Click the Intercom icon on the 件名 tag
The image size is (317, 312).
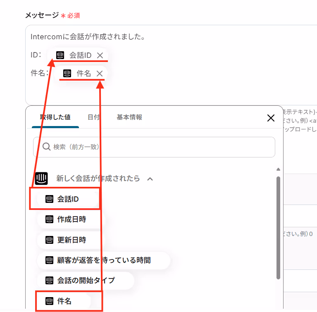(x=67, y=73)
